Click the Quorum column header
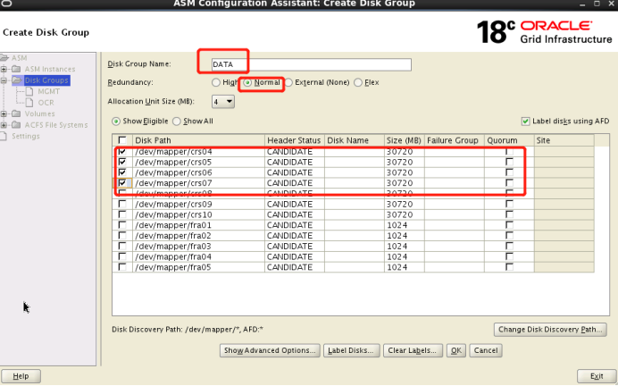 pyautogui.click(x=509, y=140)
